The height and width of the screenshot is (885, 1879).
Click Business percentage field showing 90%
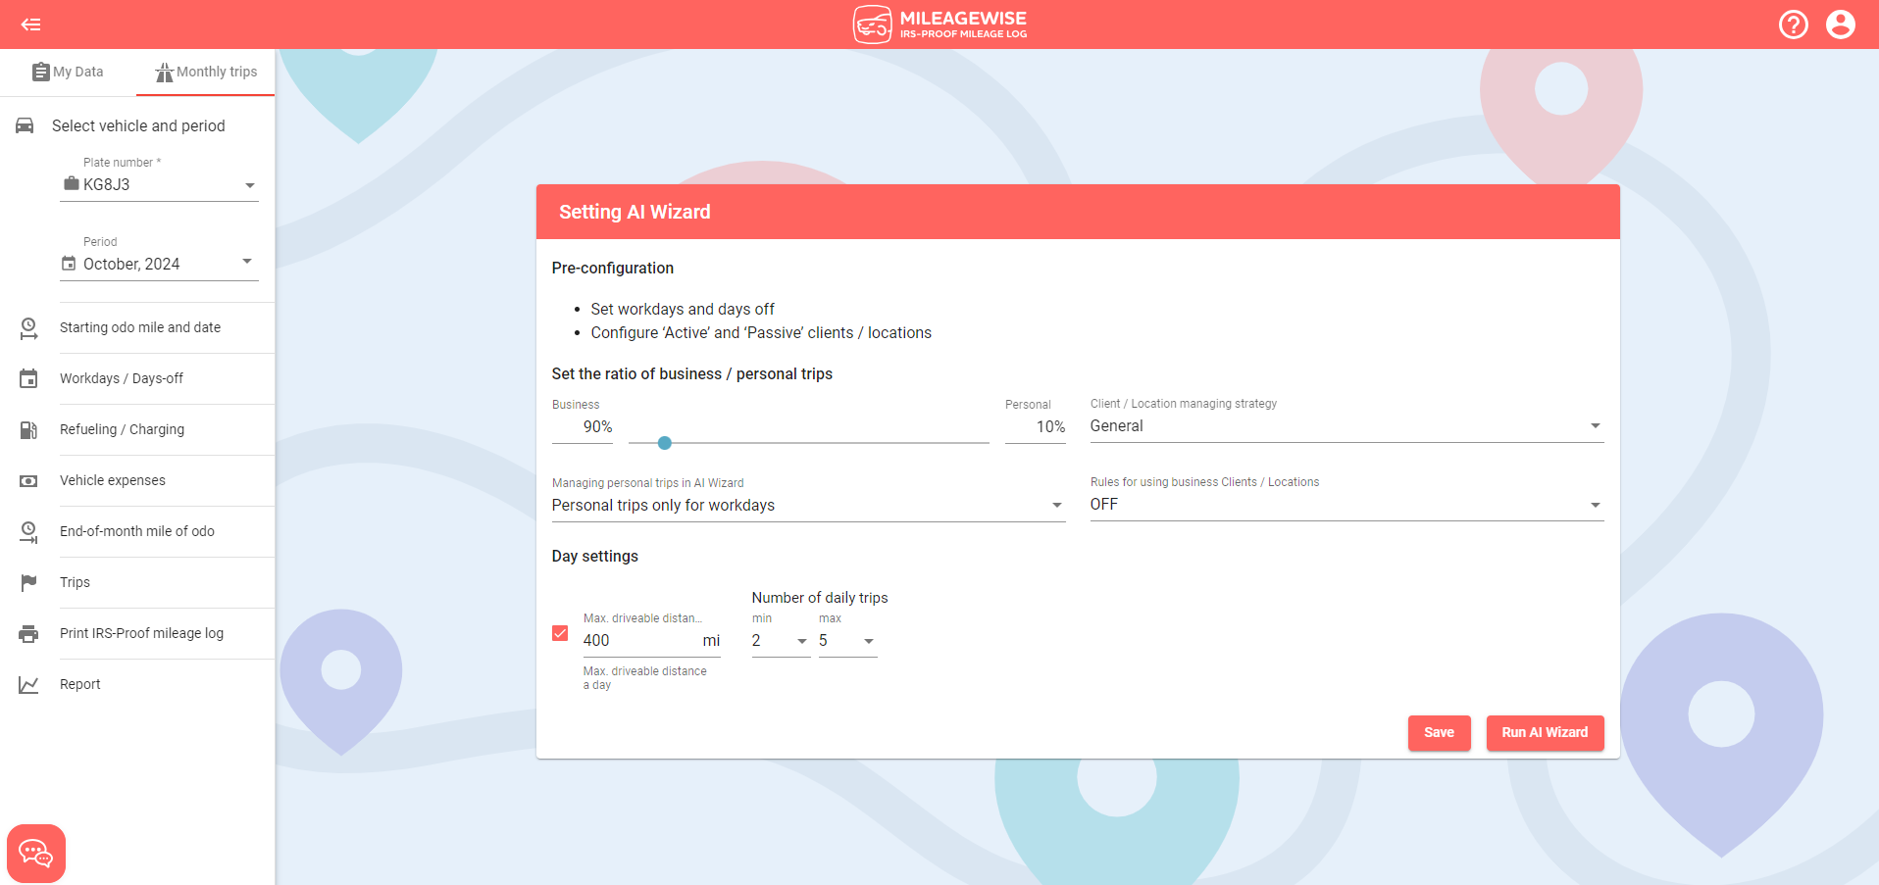pyautogui.click(x=583, y=427)
